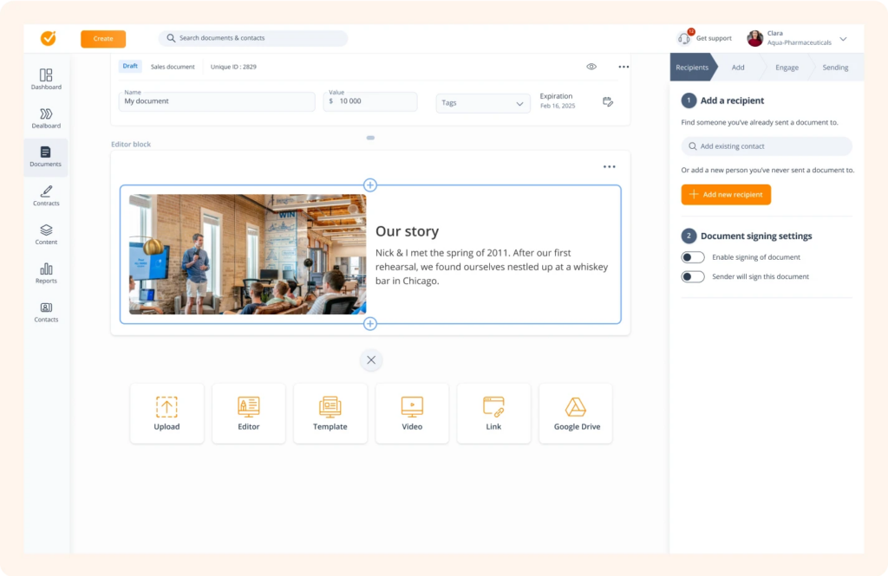Pick the Template block option
Screen dimensions: 888x576
[330, 413]
